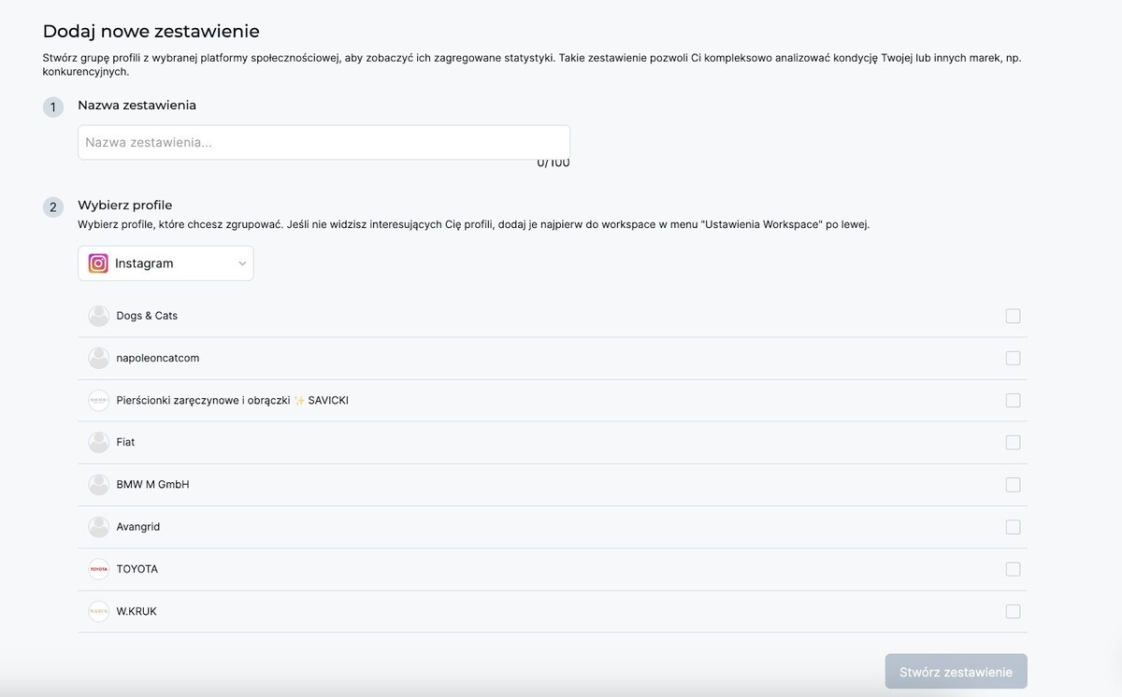Viewport: 1122px width, 697px height.
Task: Tick the napoleoncatcom checkbox
Action: click(x=1013, y=358)
